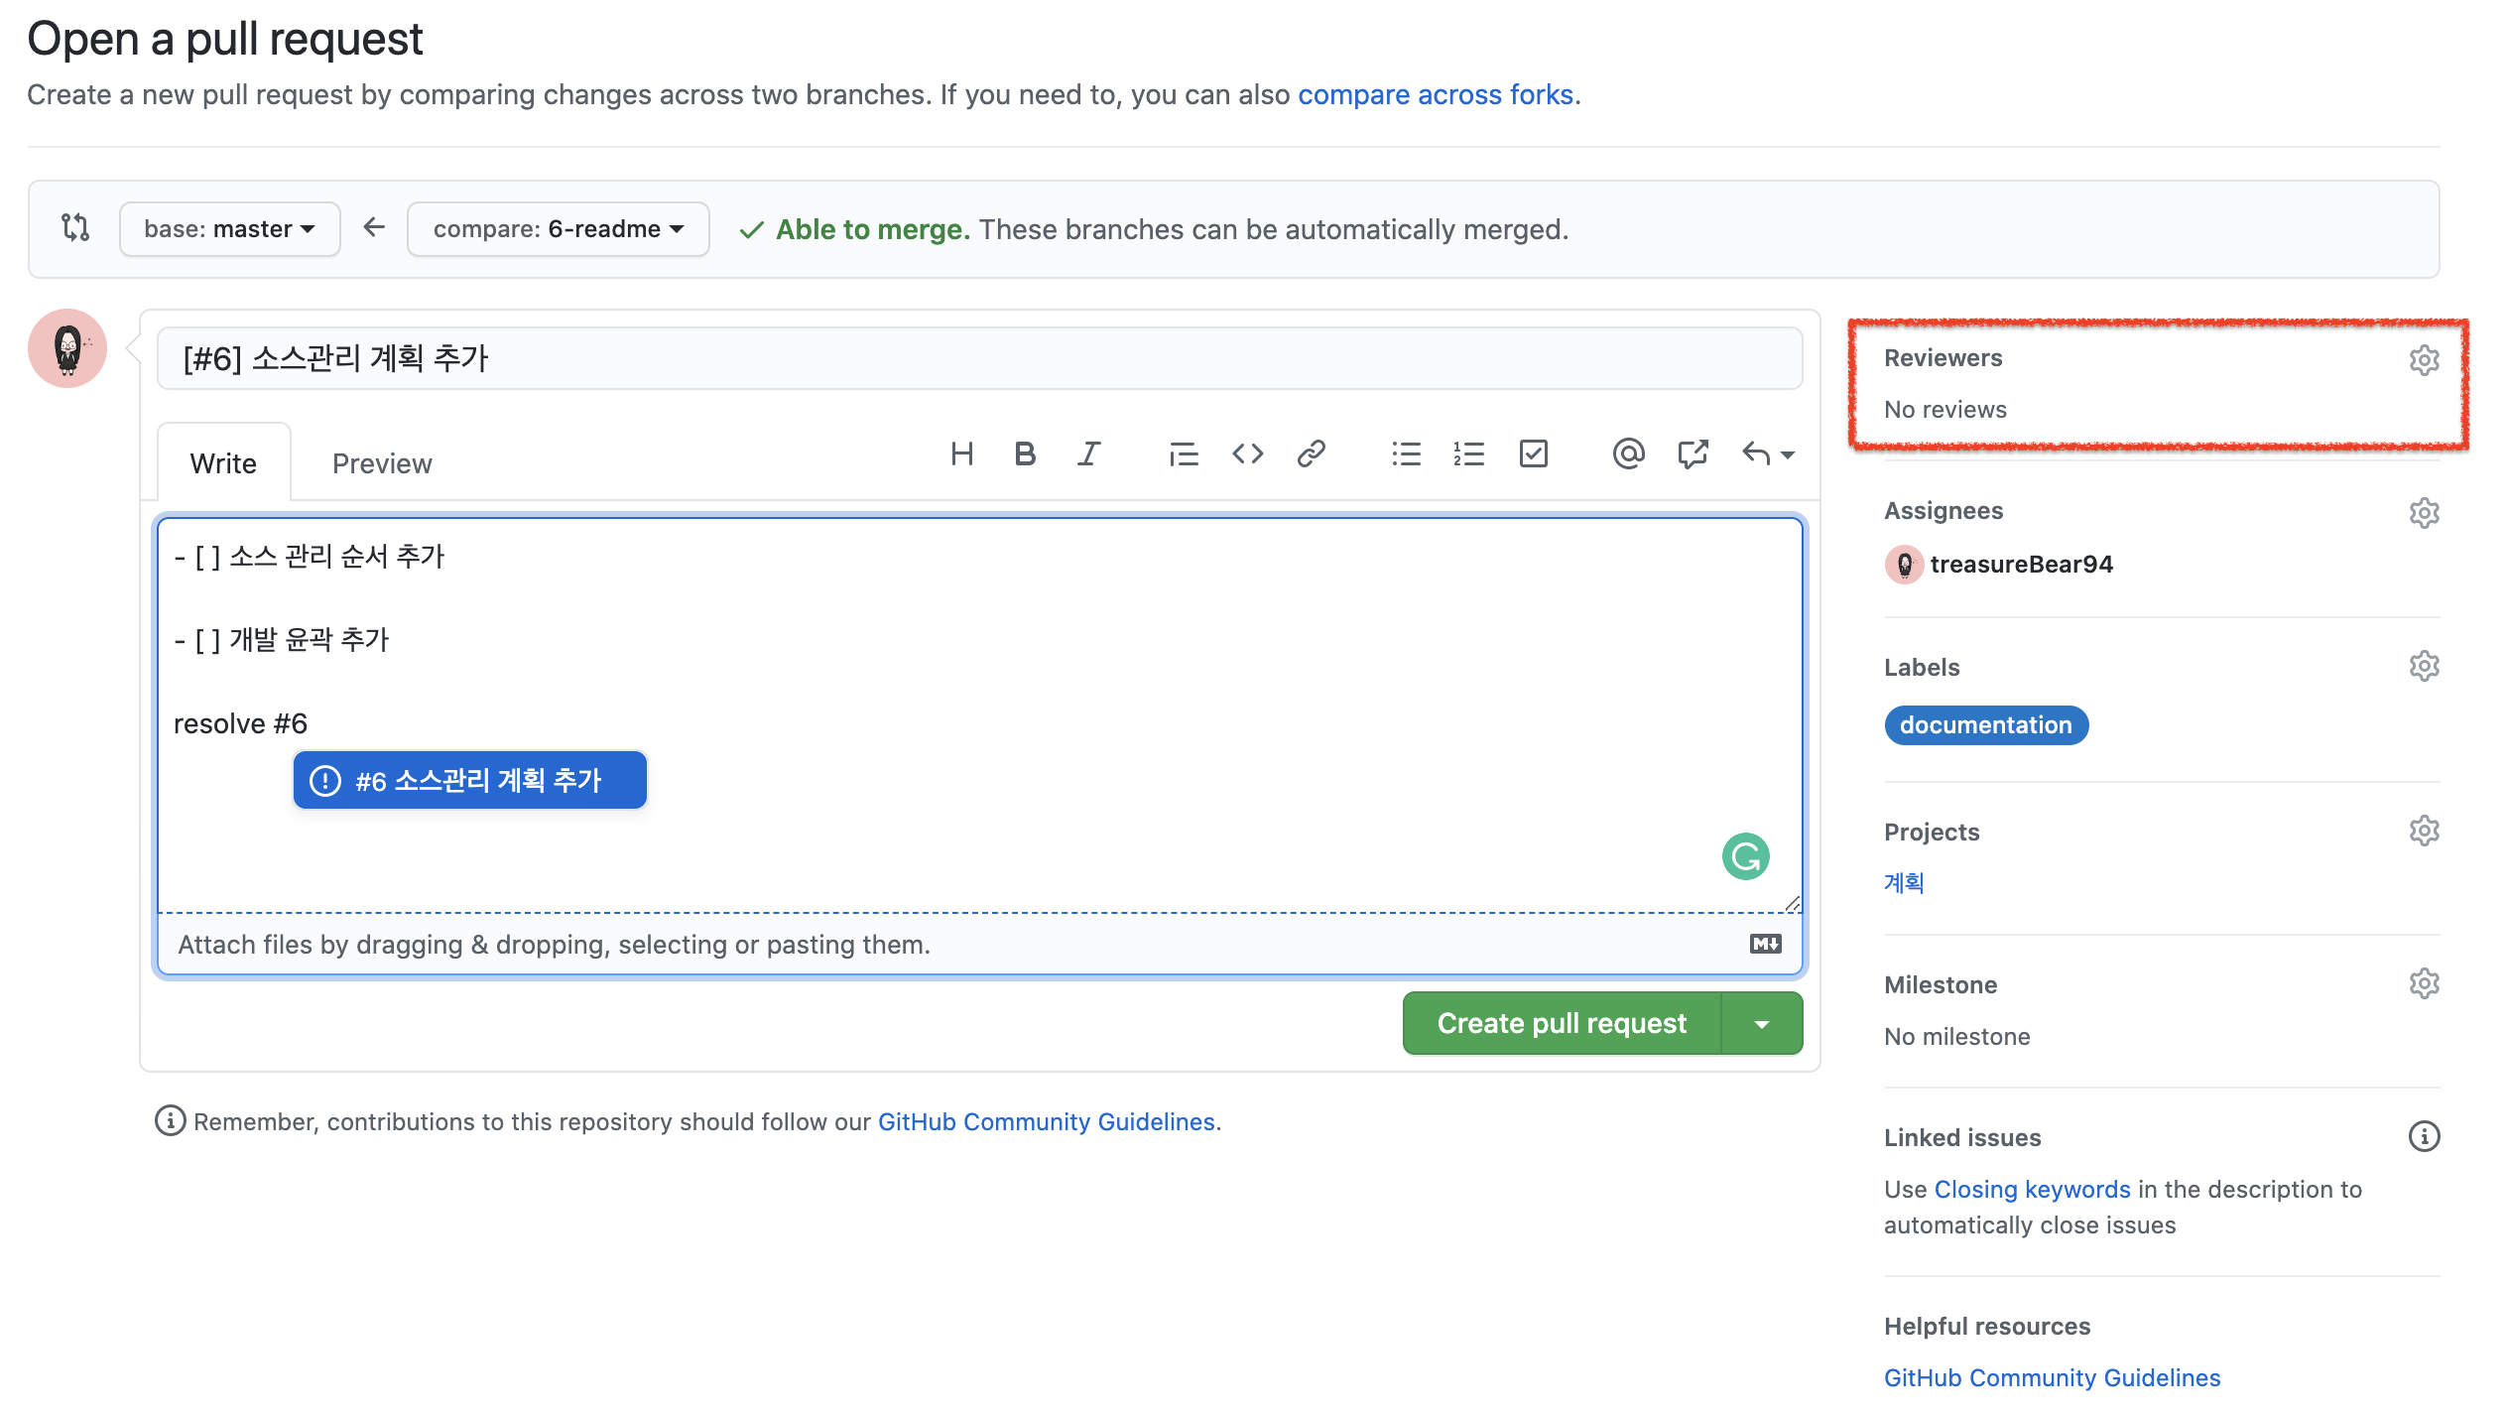Reference an issue or pull request
The image size is (2508, 1417).
pyautogui.click(x=1693, y=454)
